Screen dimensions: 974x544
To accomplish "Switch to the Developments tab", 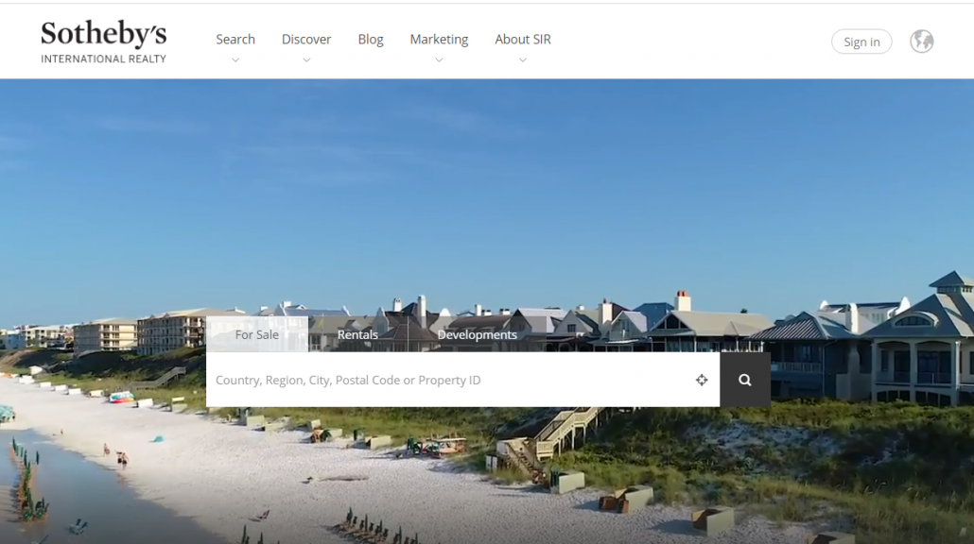I will point(477,334).
